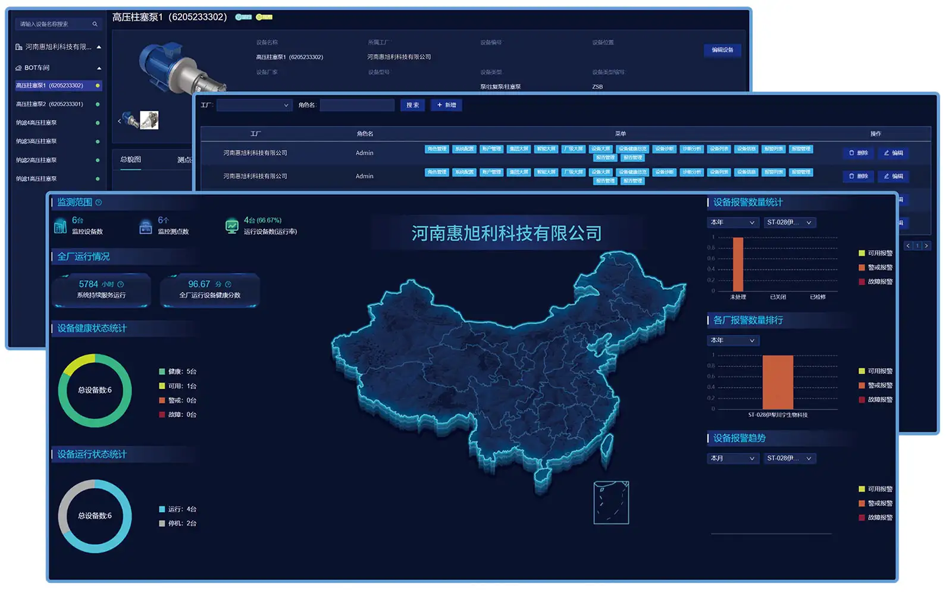The image size is (952, 593).
Task: Click the green status badge beside the 高压柱塞泵1 title
Action: [243, 17]
